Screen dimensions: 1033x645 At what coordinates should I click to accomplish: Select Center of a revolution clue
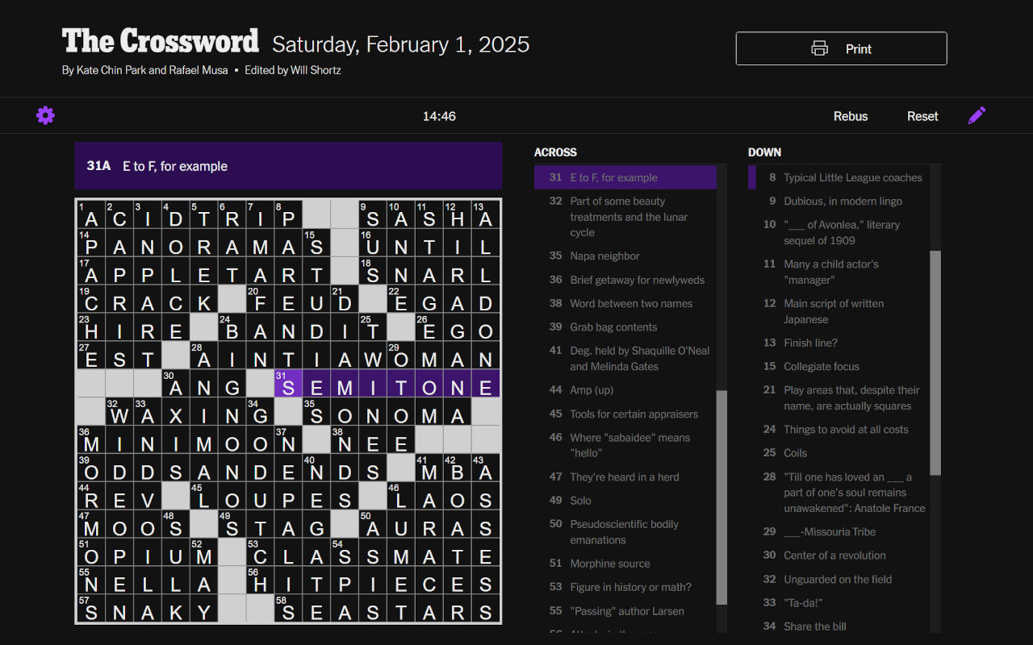pyautogui.click(x=839, y=556)
